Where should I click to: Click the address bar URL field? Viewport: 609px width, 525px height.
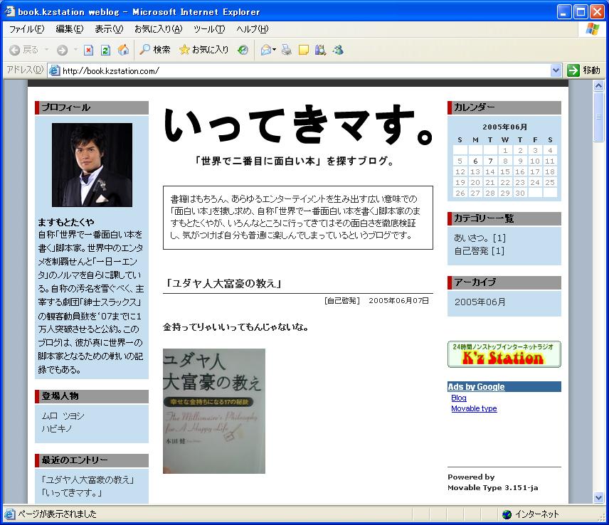point(305,70)
